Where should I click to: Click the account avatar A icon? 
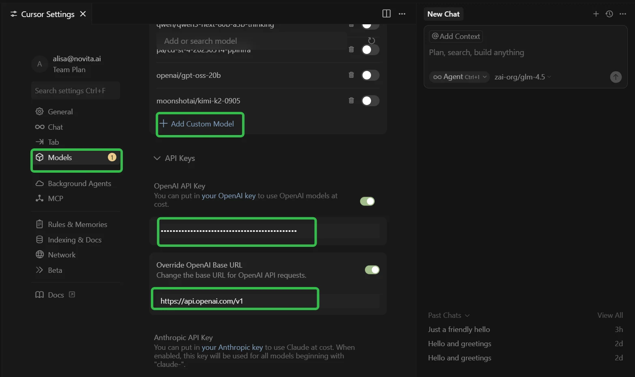coord(40,64)
